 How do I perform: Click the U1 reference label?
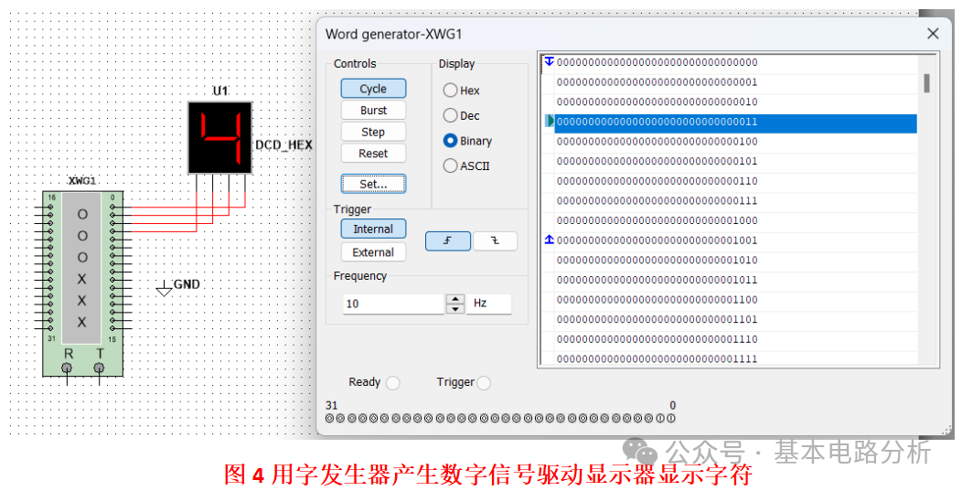click(x=220, y=91)
